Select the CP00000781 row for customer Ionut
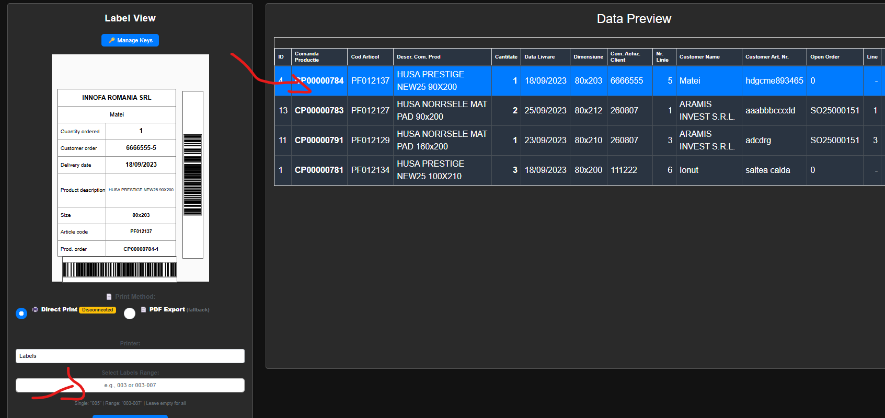This screenshot has width=885, height=418. [319, 170]
